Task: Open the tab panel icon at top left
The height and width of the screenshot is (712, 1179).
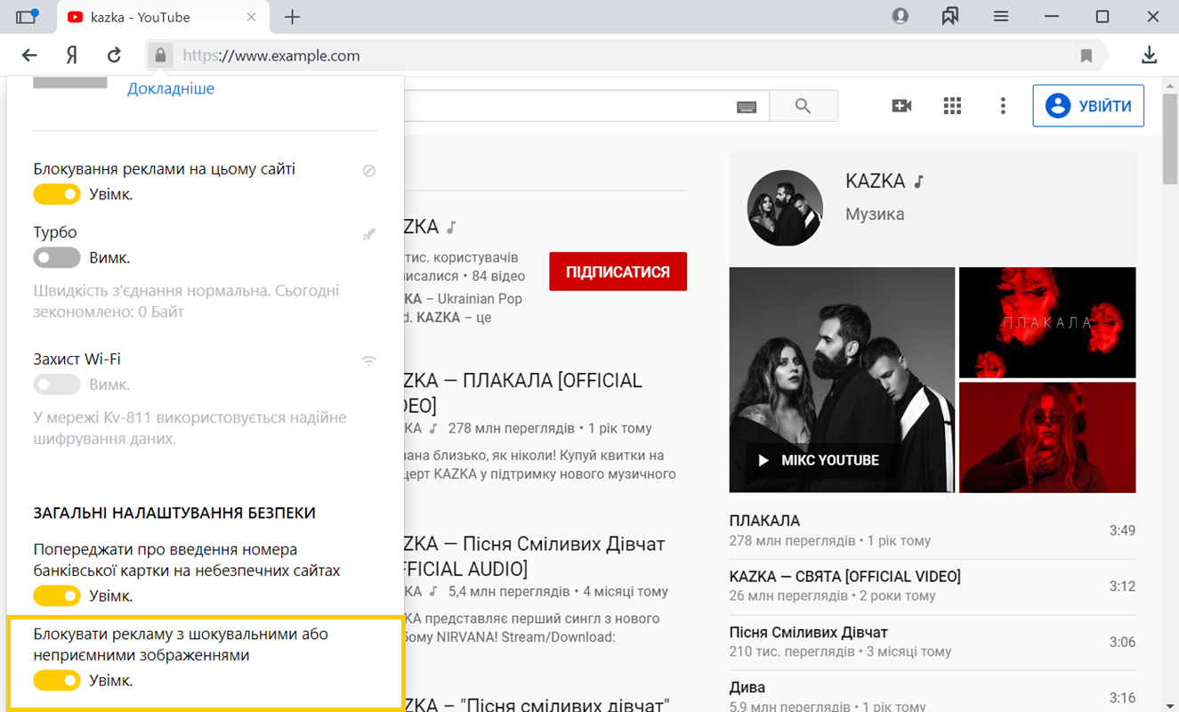Action: click(x=28, y=16)
